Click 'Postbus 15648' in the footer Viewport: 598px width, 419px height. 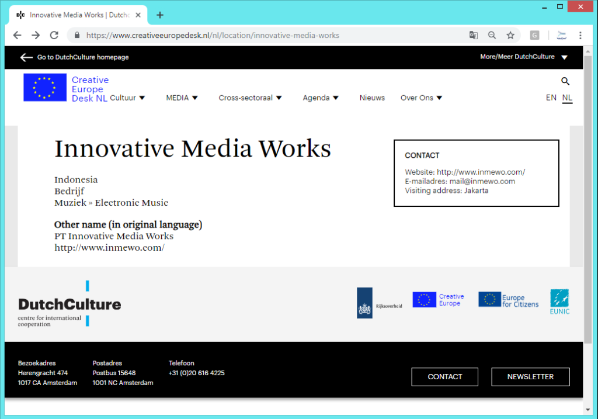click(x=114, y=373)
